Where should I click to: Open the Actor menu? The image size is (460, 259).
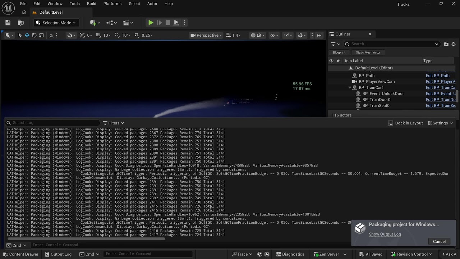pos(152,4)
